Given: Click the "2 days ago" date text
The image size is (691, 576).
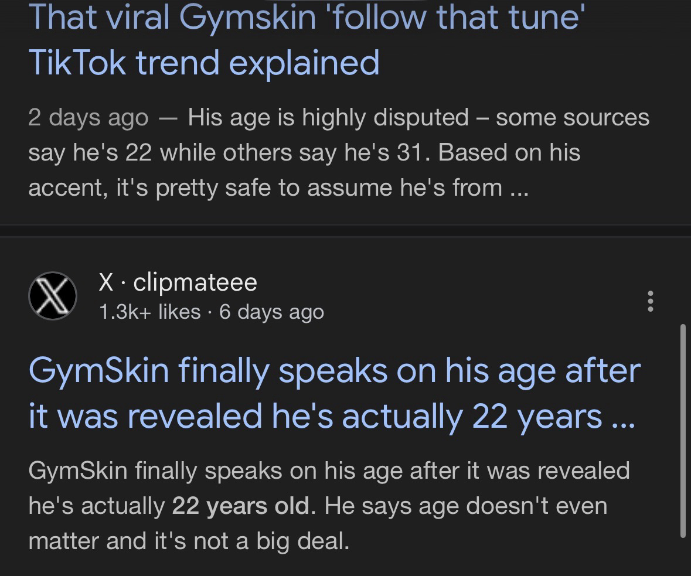Looking at the screenshot, I should (88, 118).
